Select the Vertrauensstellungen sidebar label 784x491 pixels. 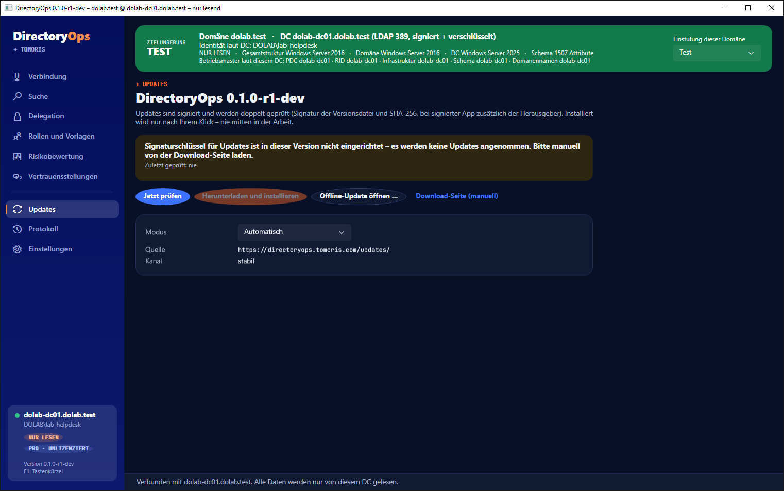pos(63,176)
